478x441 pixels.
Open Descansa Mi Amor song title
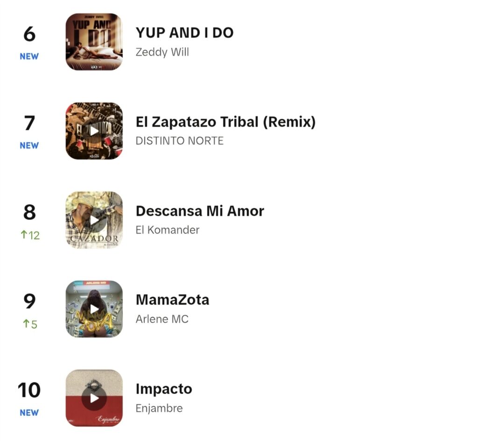coord(200,211)
